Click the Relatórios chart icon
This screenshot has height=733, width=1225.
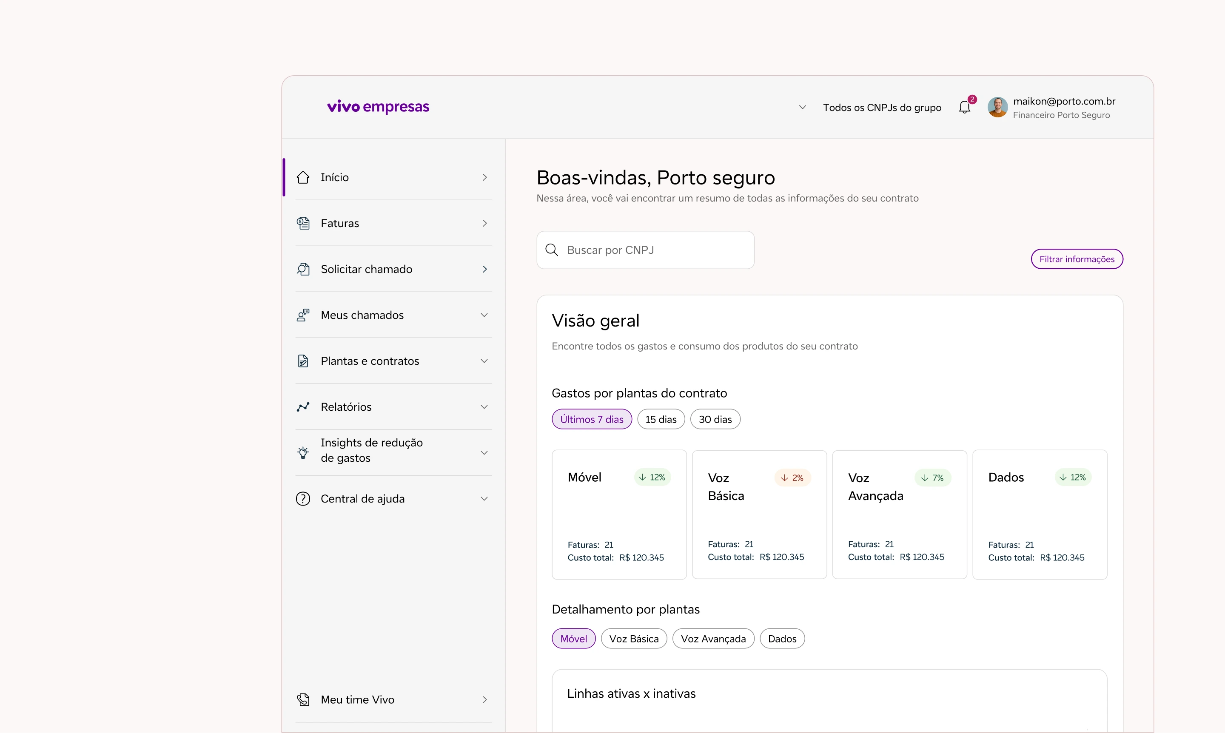[303, 407]
